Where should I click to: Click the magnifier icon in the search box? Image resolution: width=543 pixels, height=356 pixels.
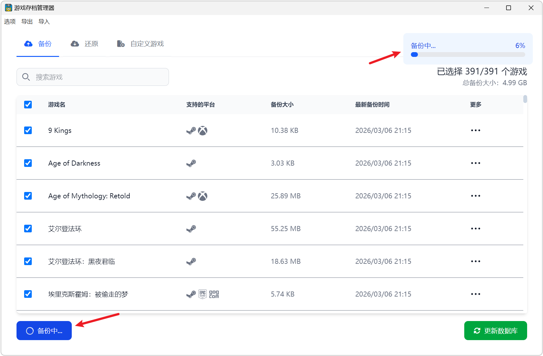[26, 77]
